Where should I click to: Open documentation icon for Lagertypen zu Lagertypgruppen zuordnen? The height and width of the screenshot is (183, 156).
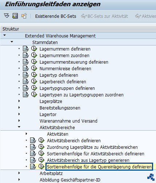point(26,95)
